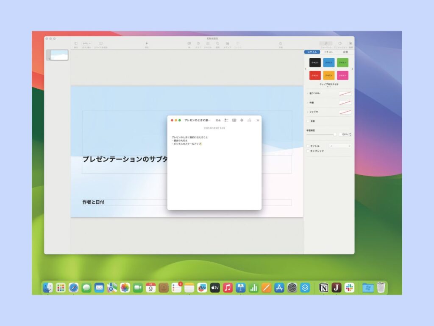This screenshot has width=434, height=326.
Task: Click the opacity slider handle
Action: click(x=335, y=135)
